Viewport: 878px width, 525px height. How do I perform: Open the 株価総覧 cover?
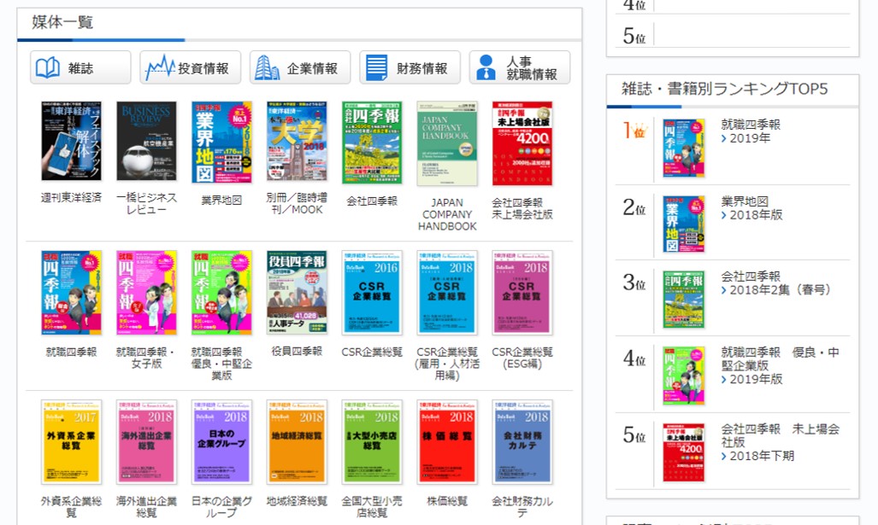pos(447,441)
